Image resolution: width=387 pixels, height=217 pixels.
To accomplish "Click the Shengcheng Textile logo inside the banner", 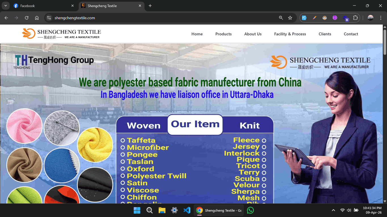I will pos(320,62).
